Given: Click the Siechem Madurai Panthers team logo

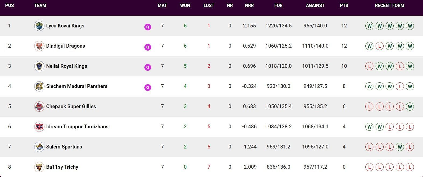Looking at the screenshot, I should click(39, 86).
